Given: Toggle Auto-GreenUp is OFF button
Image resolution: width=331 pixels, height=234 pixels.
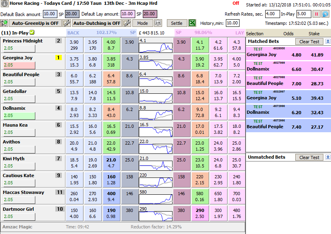Looking at the screenshot, I should (x=35, y=23).
